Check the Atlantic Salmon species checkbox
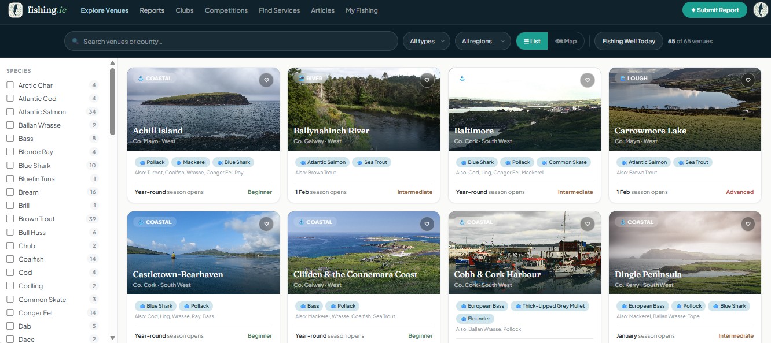Screen dimensions: 771x343 pyautogui.click(x=9, y=111)
